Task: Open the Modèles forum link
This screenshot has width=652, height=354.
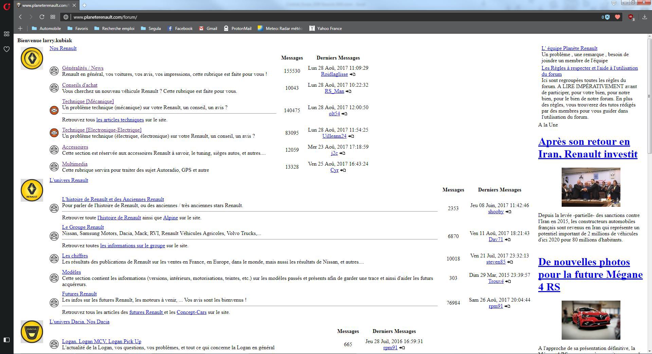Action: 71,272
